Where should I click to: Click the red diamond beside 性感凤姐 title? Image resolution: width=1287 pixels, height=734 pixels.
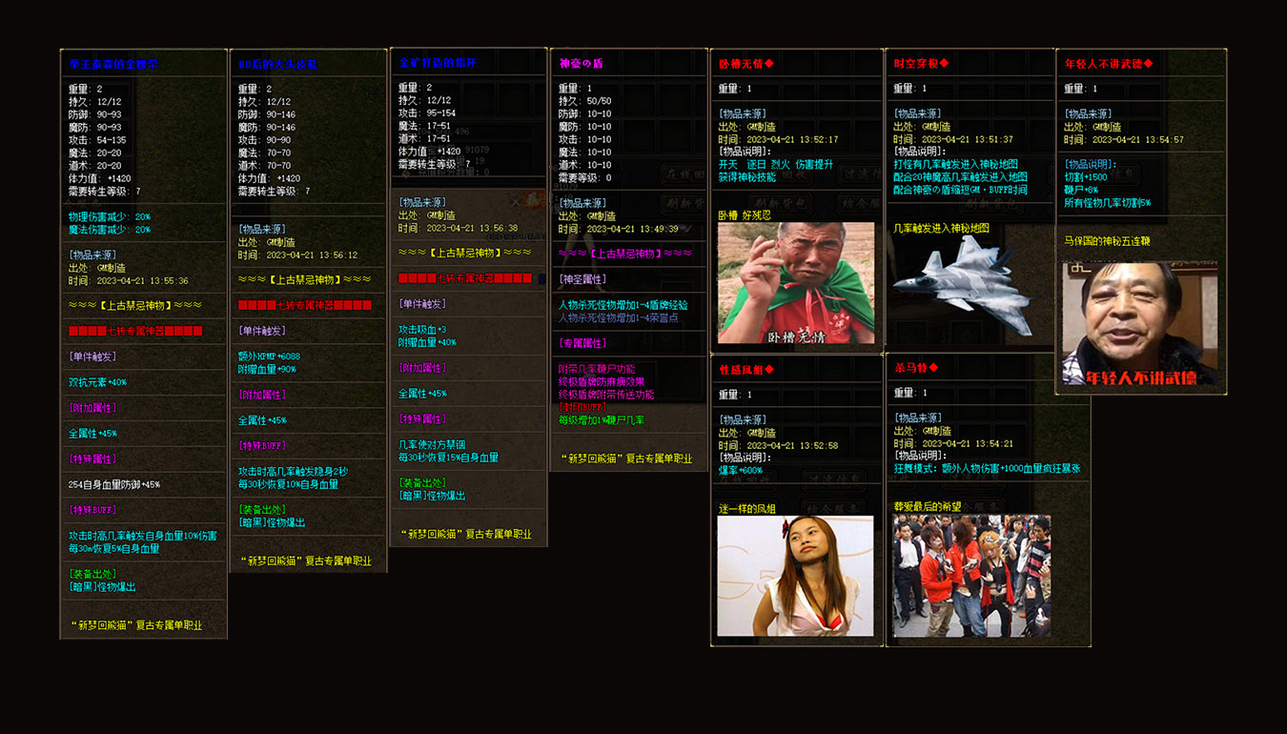pyautogui.click(x=769, y=370)
